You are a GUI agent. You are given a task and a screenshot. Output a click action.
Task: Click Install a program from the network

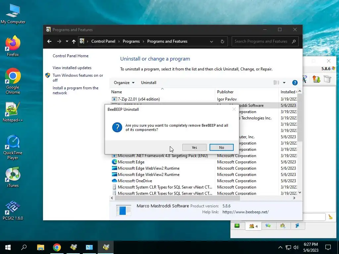point(75,90)
